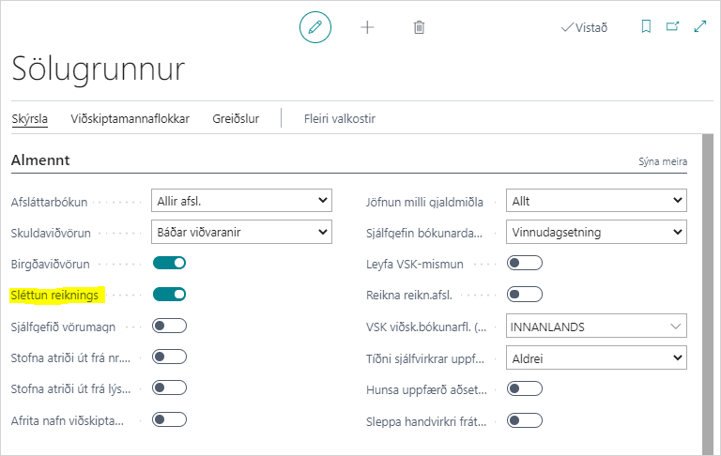Open the Jöfnun milli gjaldmiðla dropdown
The width and height of the screenshot is (721, 456).
[595, 201]
